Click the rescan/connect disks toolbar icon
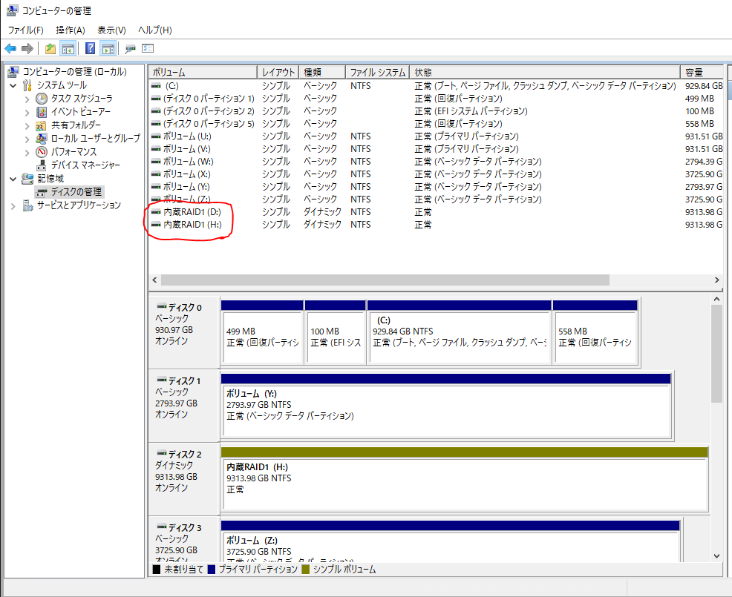 pyautogui.click(x=130, y=48)
